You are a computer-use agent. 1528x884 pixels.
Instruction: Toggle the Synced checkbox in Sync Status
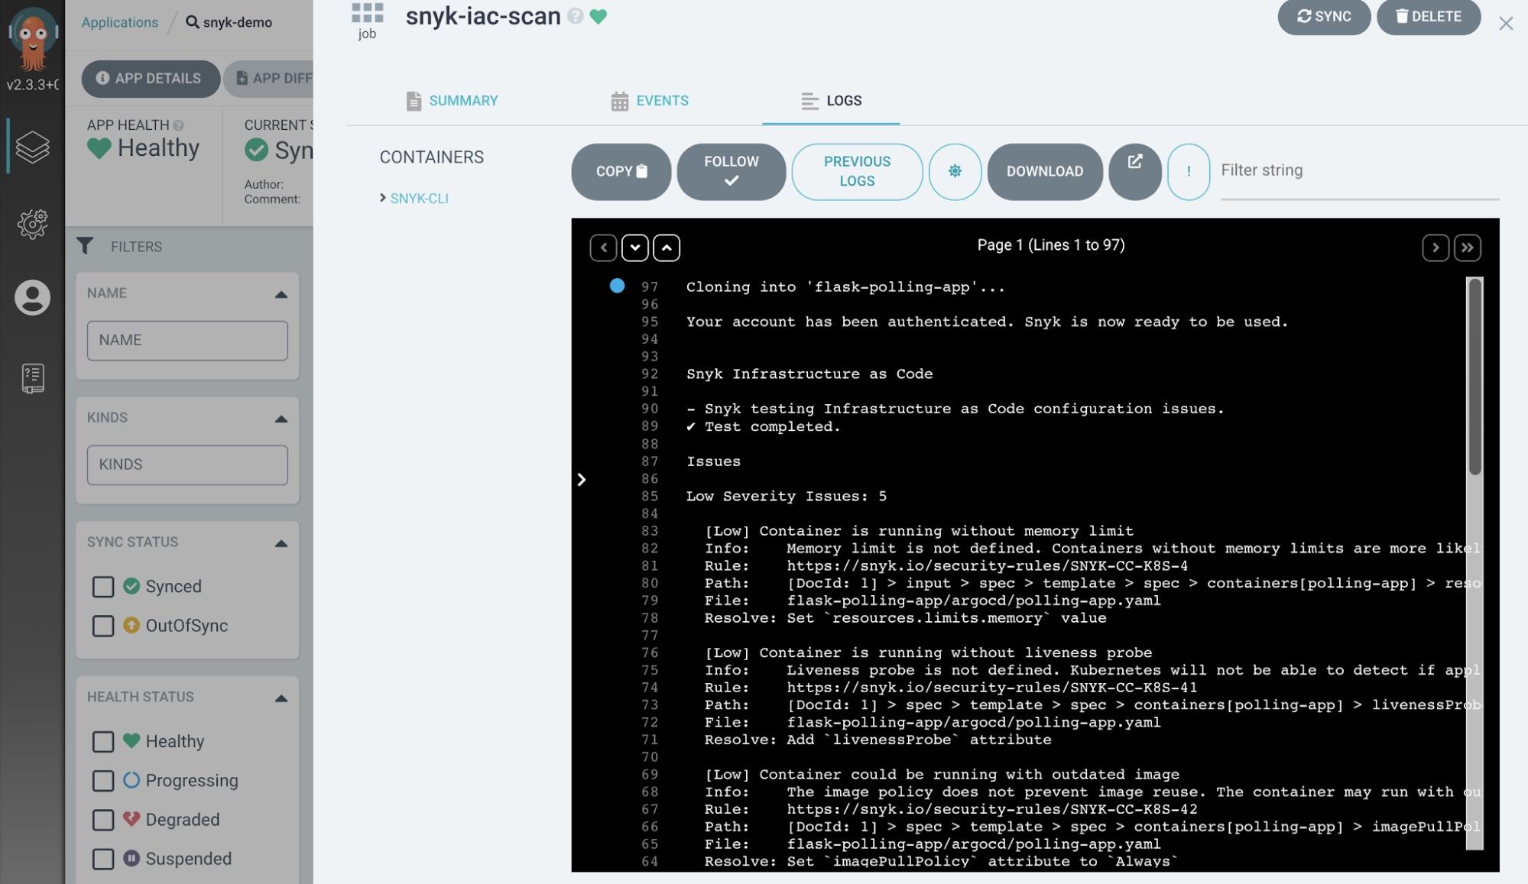click(x=104, y=586)
